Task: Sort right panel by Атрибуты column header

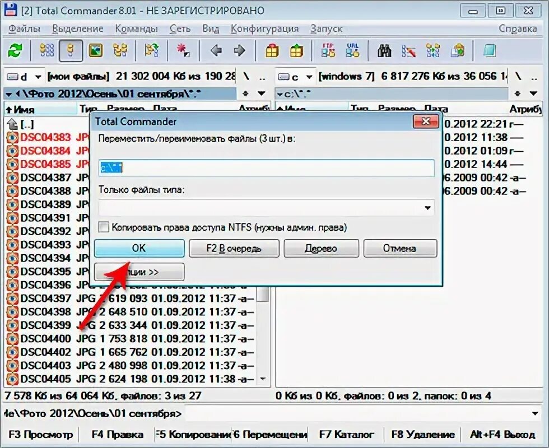Action: tap(525, 109)
